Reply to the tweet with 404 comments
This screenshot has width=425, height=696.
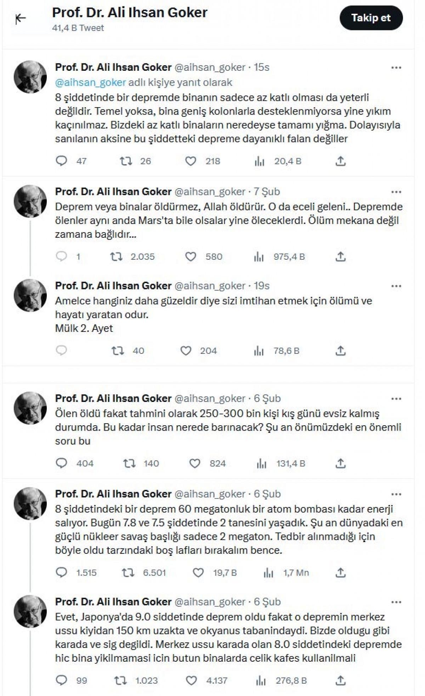pyautogui.click(x=62, y=463)
